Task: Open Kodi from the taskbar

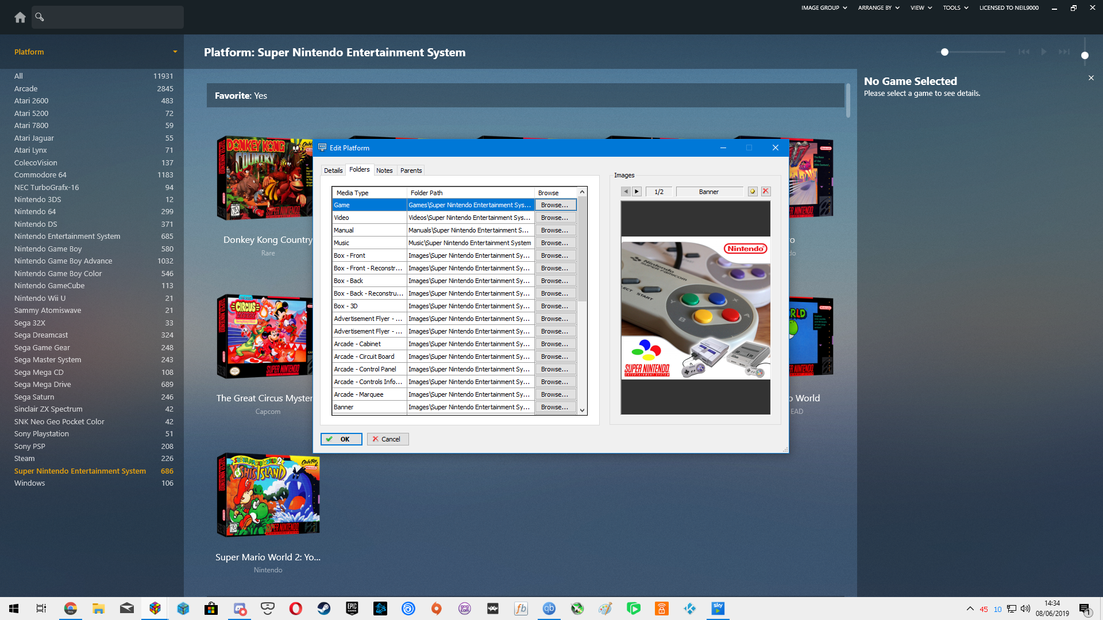Action: pyautogui.click(x=690, y=609)
